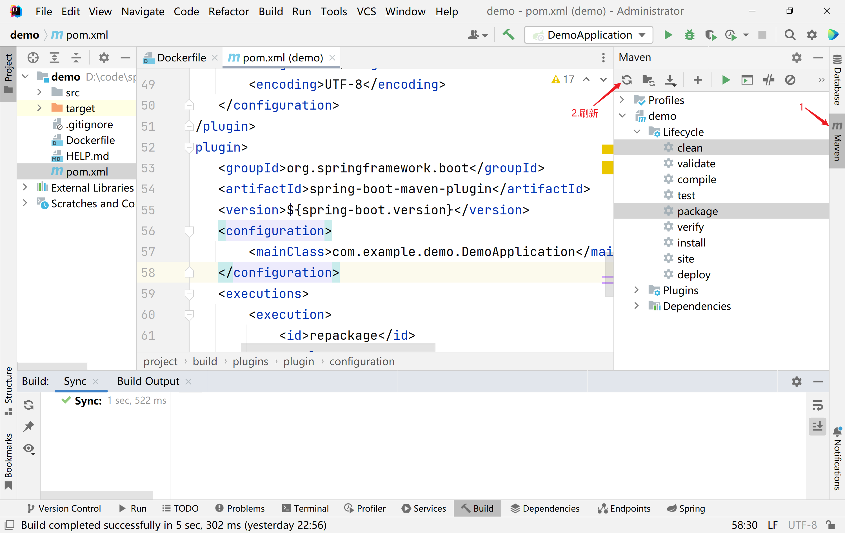Toggle Offline Mode in Maven toolbar
This screenshot has width=845, height=533.
(x=768, y=80)
